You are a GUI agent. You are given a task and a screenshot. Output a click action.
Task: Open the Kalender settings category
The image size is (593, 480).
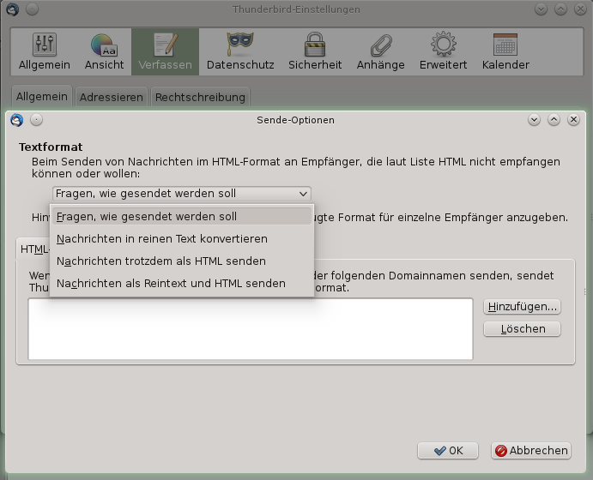[505, 51]
